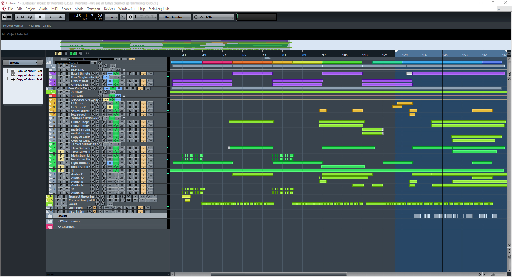
Task: Click bar 97 on the ruler
Action: (x=324, y=55)
